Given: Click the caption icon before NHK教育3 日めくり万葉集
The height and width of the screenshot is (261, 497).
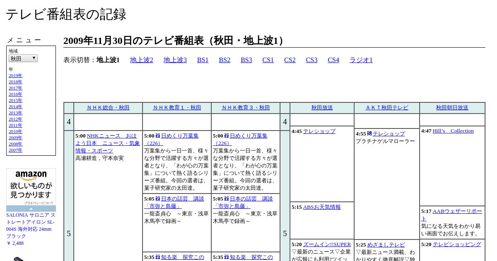Looking at the screenshot, I should click(227, 135).
